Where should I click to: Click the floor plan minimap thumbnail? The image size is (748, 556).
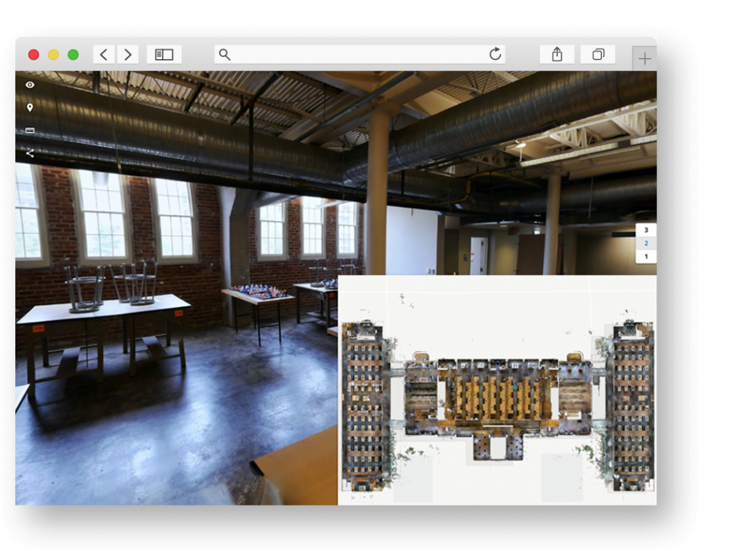497,390
